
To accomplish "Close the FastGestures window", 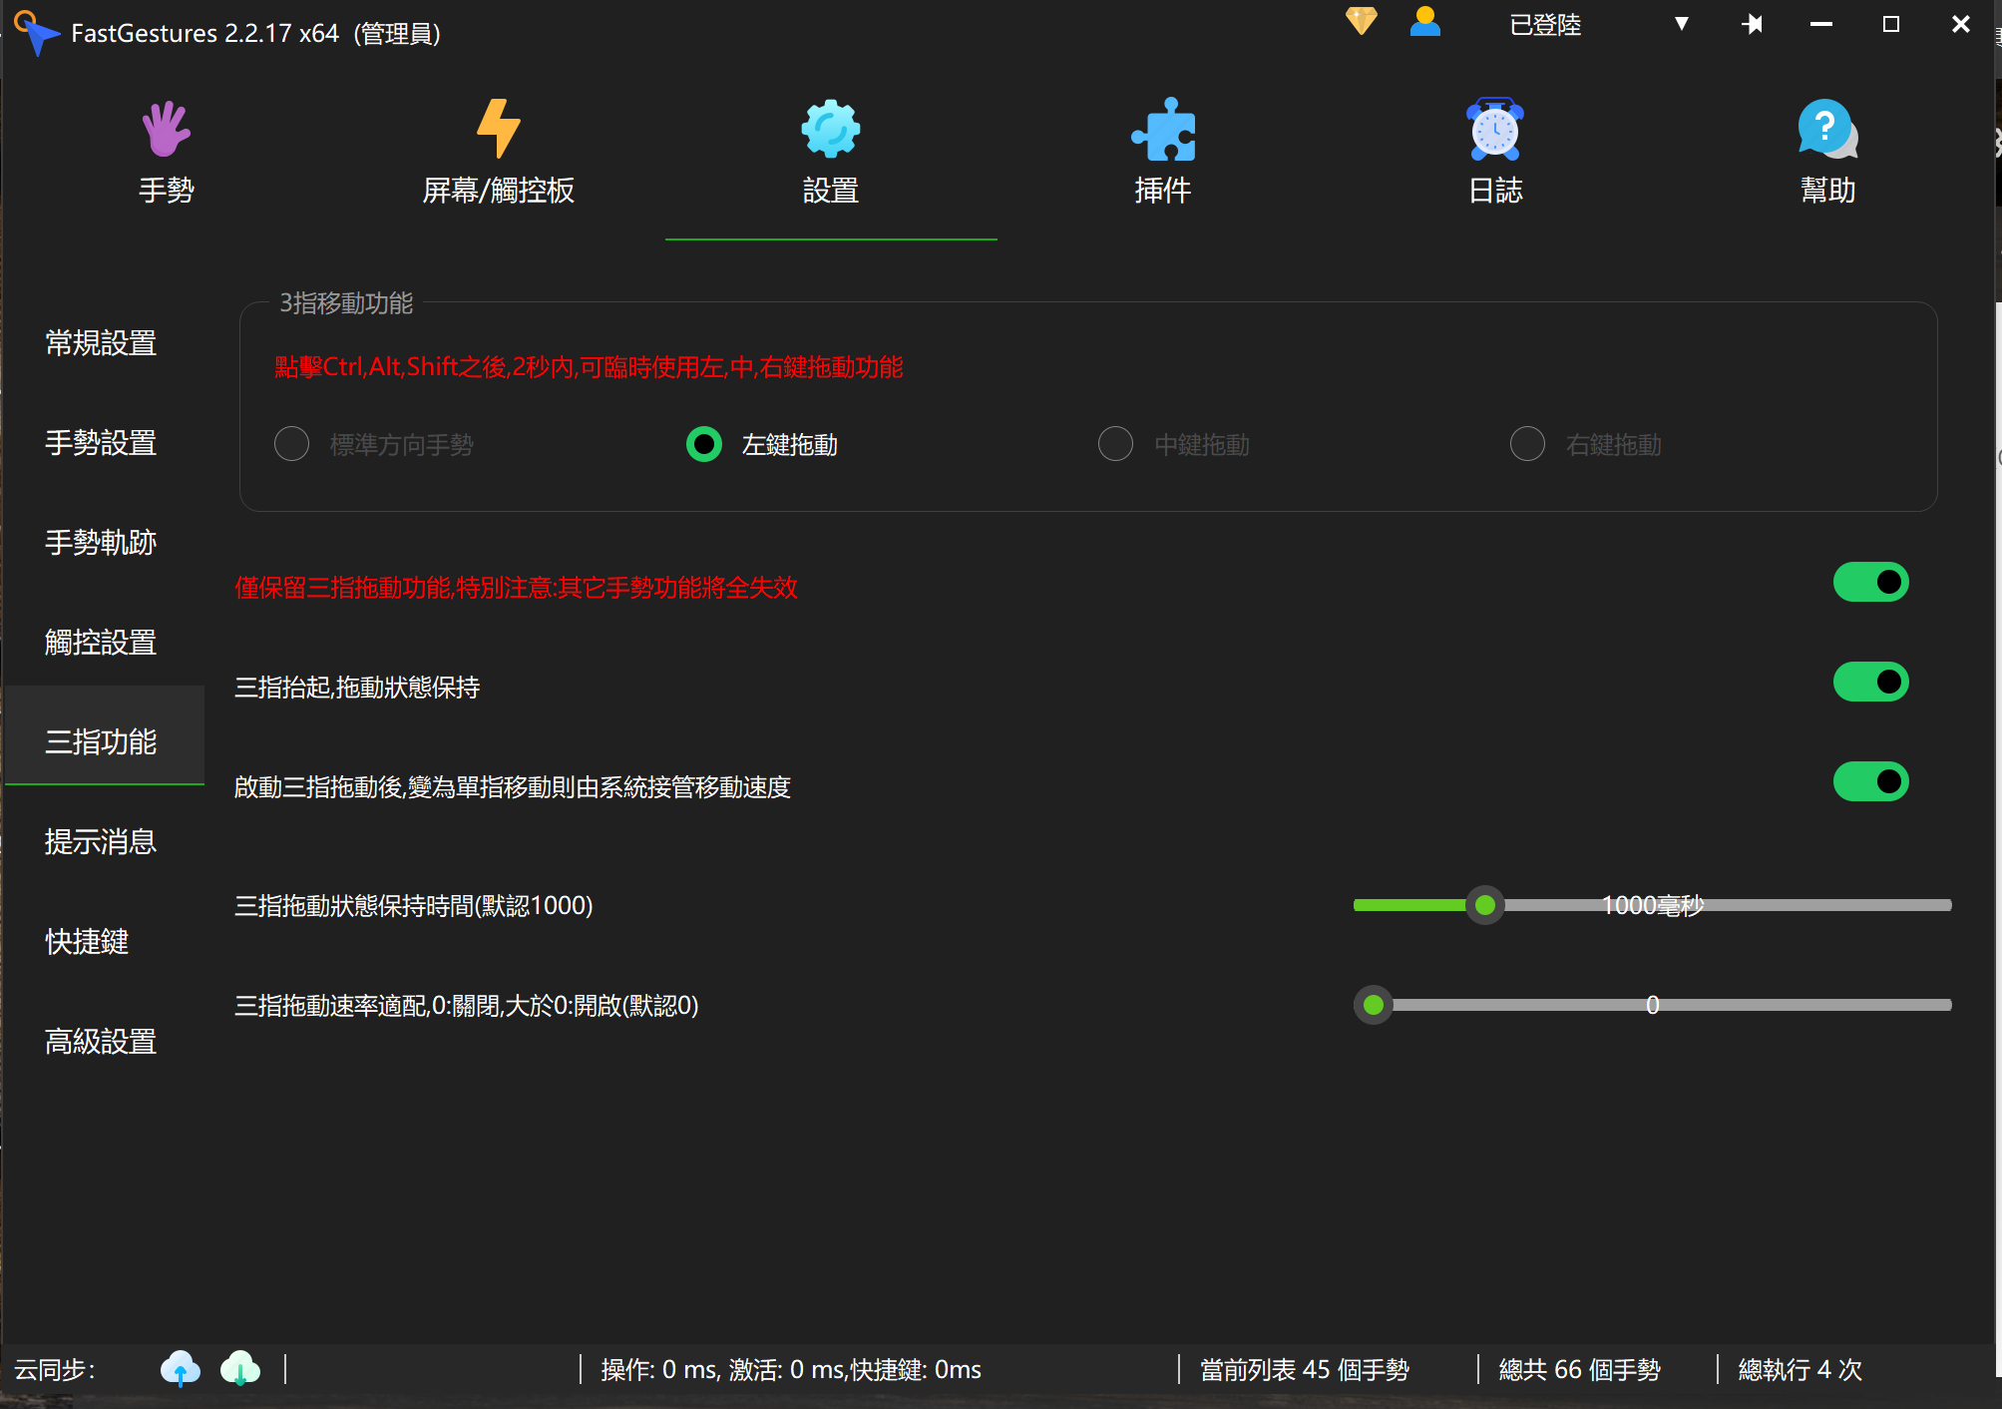I will point(1960,24).
